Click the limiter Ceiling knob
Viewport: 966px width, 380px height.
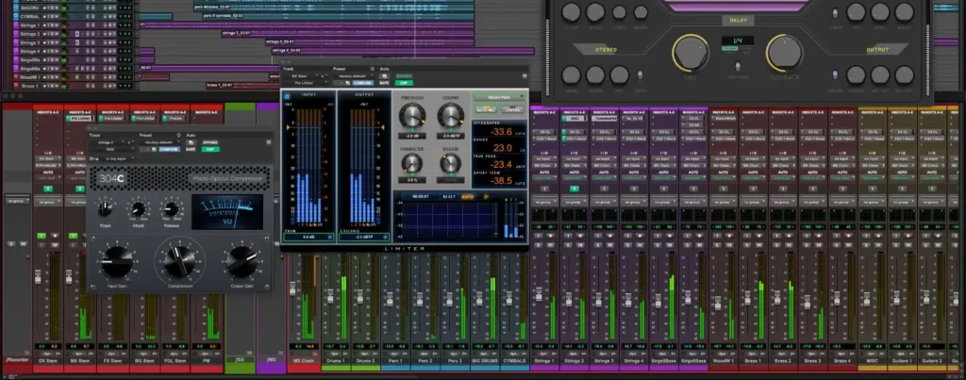449,116
